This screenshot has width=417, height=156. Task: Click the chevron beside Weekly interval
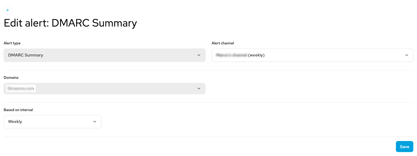[95, 122]
